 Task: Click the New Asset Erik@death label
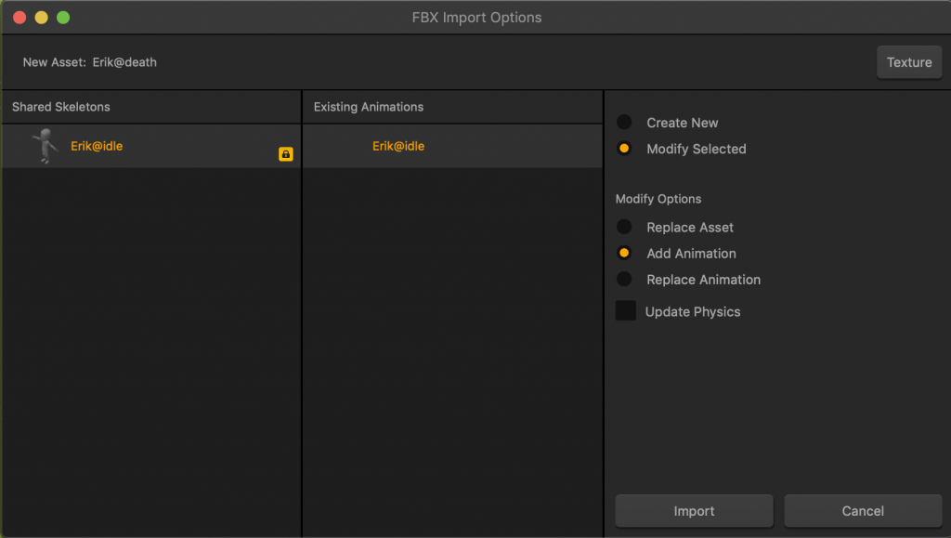[90, 62]
